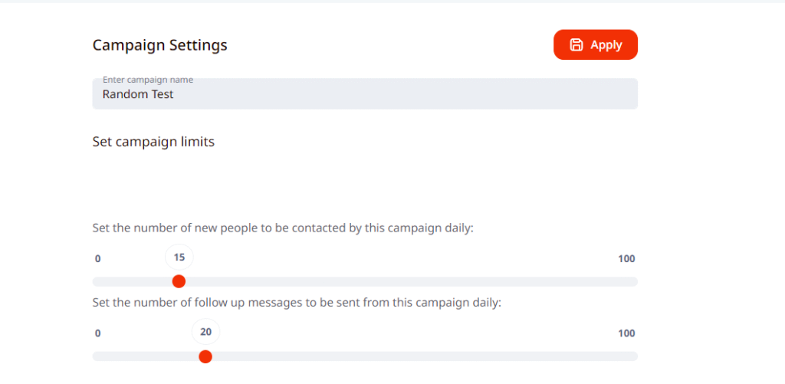Image resolution: width=785 pixels, height=384 pixels.
Task: Click the new people contacted daily description text
Action: [283, 228]
